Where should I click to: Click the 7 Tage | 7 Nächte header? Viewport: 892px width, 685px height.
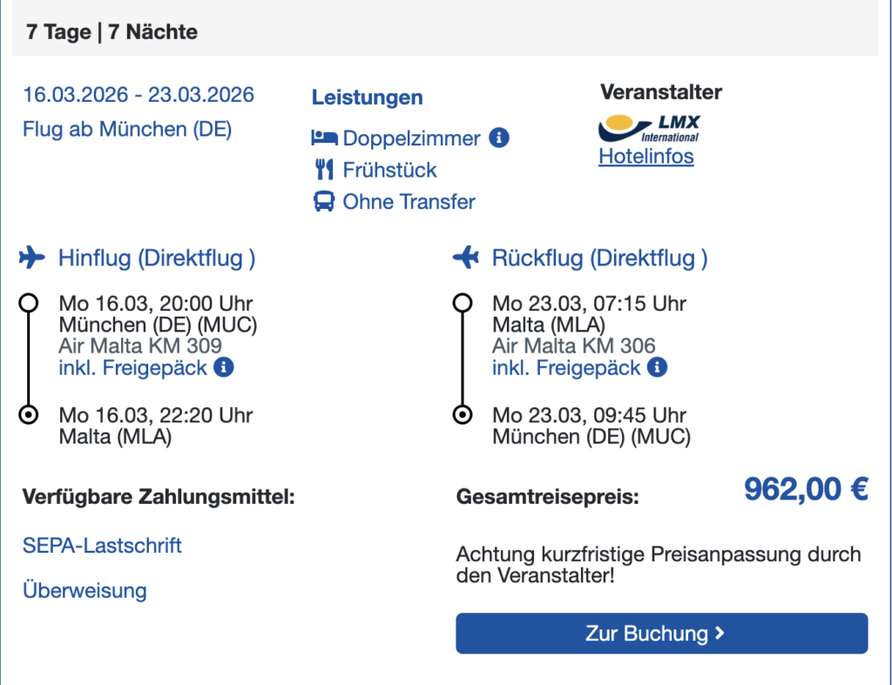(x=112, y=32)
